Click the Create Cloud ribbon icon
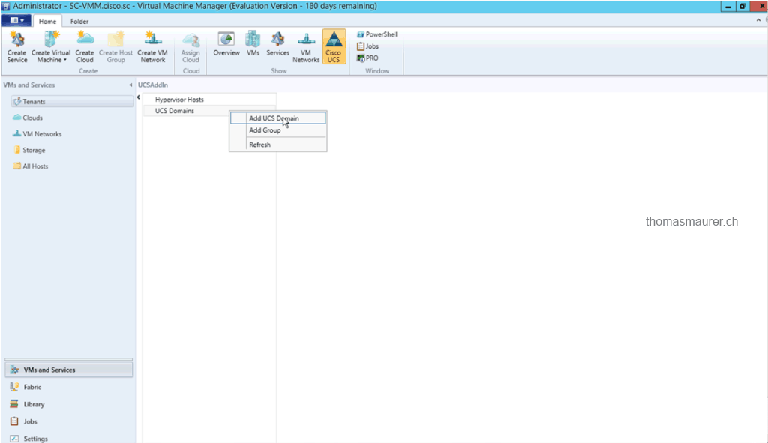 tap(85, 46)
